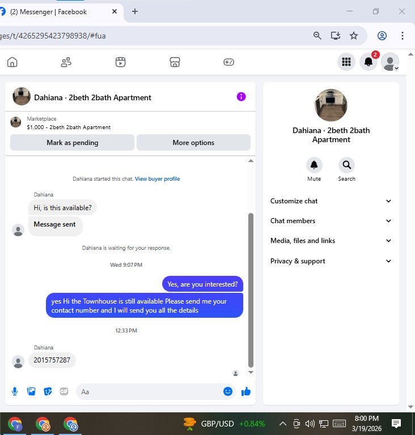The height and width of the screenshot is (435, 415).
Task: Search in conversation via magnifier icon
Action: [x=346, y=165]
